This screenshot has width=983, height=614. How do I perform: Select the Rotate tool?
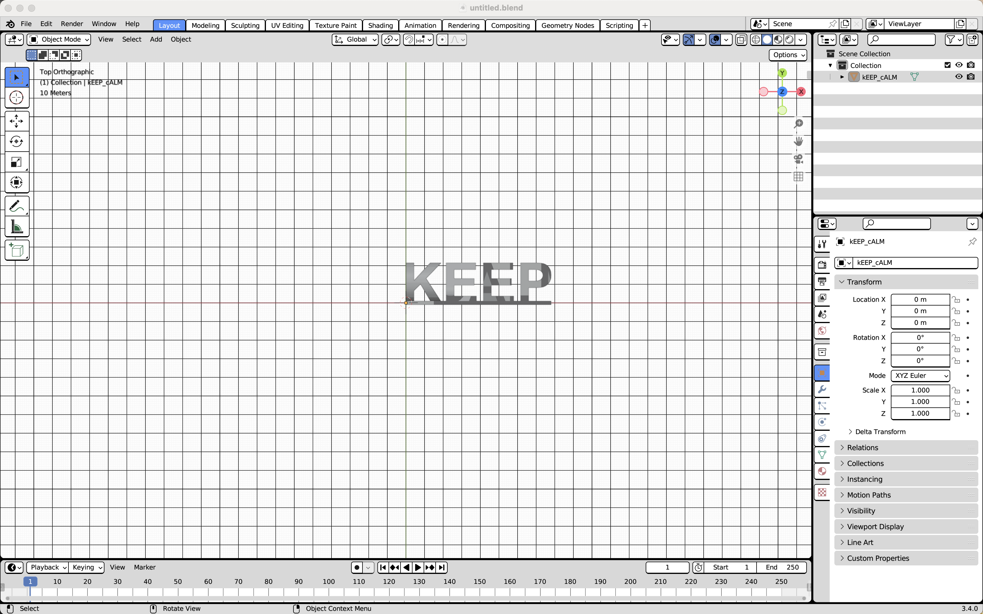[x=17, y=141]
